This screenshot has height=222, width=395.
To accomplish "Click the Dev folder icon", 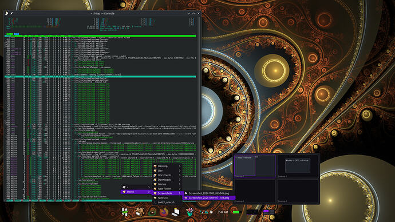I will click(x=155, y=171).
